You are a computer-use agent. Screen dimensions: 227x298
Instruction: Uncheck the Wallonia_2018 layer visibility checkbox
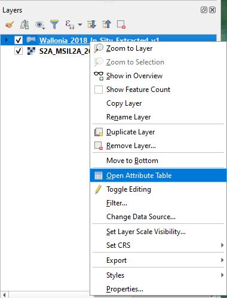click(x=19, y=40)
